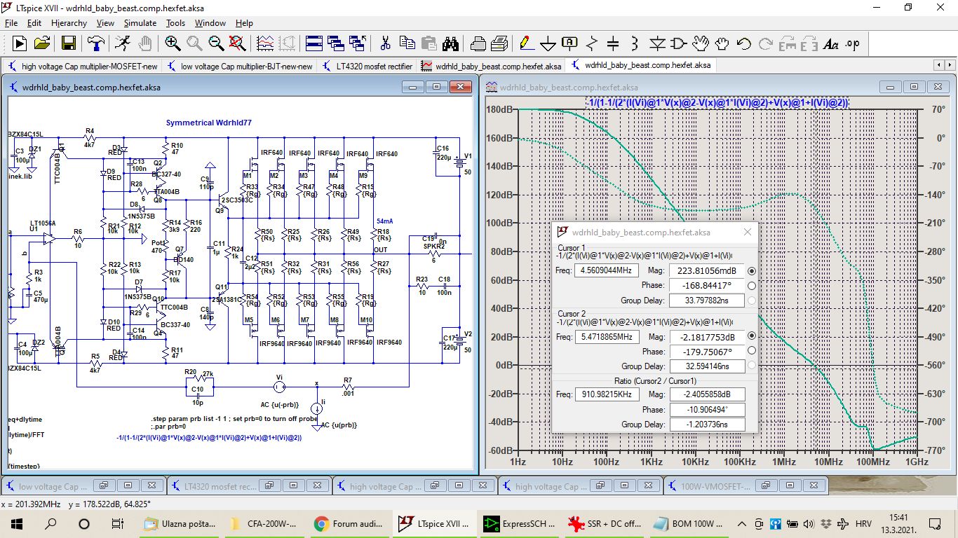Select the Text 'Aa' tool

830,43
